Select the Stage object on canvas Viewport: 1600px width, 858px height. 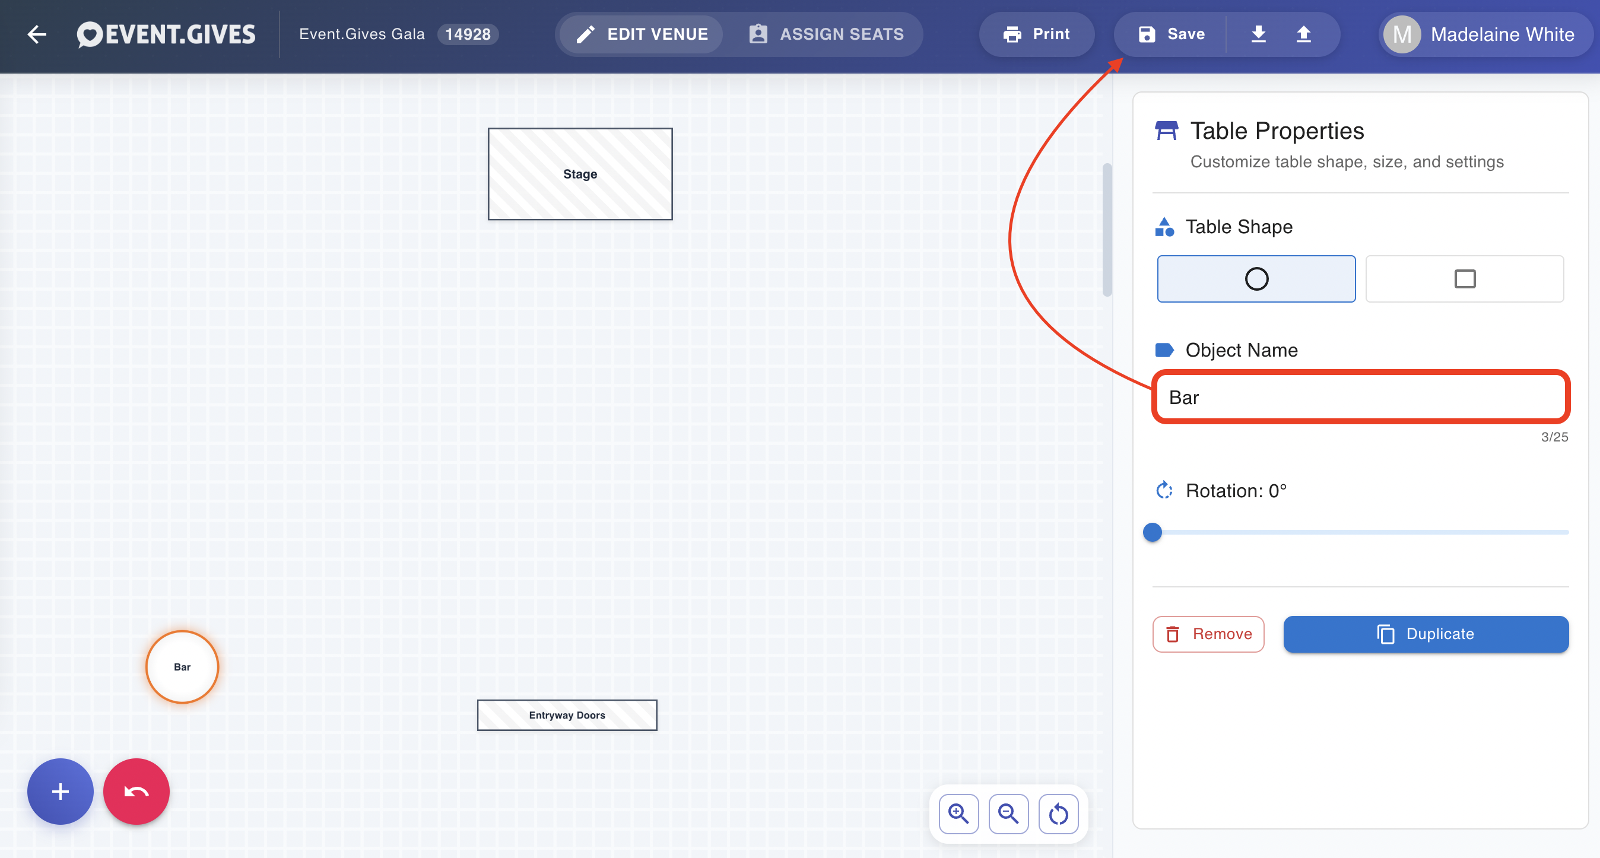pos(580,174)
